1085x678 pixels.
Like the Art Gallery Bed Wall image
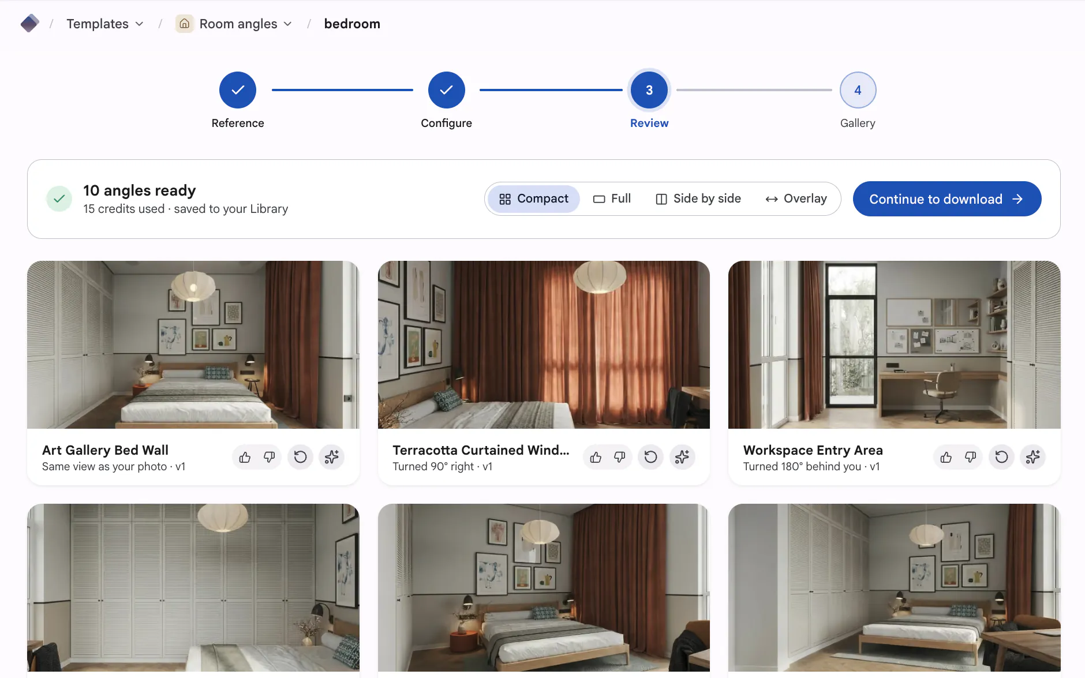pos(245,457)
